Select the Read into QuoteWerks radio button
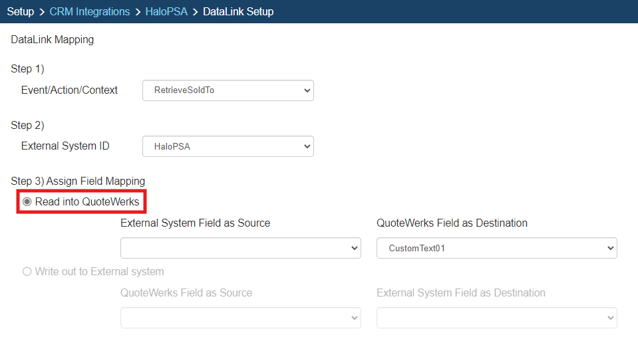The image size is (638, 351). 27,202
